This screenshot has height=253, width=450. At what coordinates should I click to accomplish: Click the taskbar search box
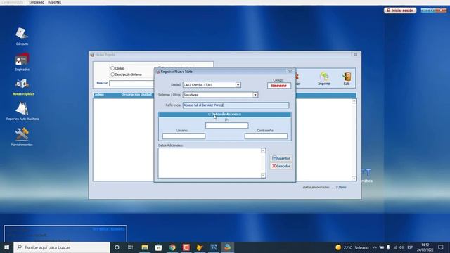click(62, 247)
